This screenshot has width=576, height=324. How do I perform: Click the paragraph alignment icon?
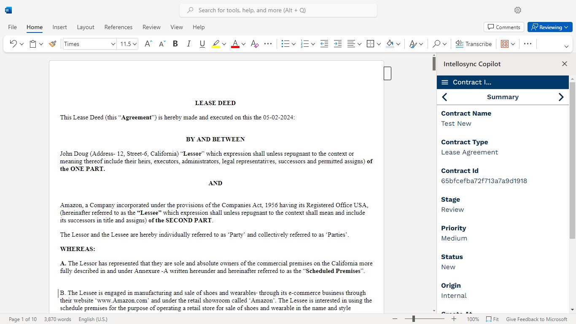point(351,44)
